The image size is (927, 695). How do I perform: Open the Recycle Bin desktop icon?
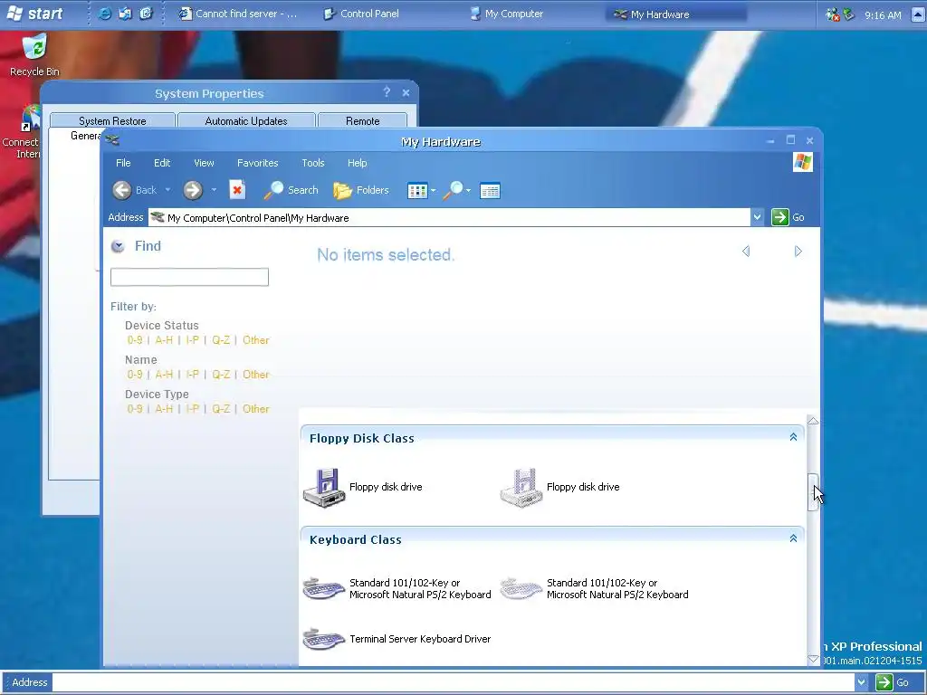tap(35, 55)
